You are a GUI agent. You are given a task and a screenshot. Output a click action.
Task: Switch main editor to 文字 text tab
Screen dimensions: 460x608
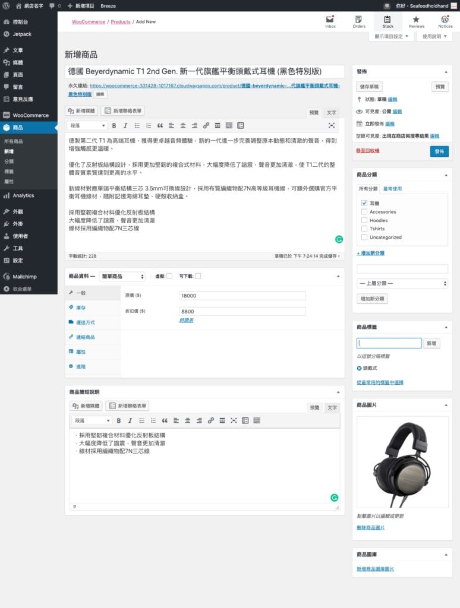click(331, 112)
